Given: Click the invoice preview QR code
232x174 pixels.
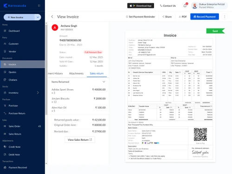Looking at the screenshot, I should [x=200, y=135].
